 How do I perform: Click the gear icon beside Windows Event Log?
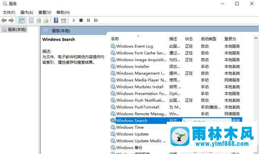(x=113, y=46)
